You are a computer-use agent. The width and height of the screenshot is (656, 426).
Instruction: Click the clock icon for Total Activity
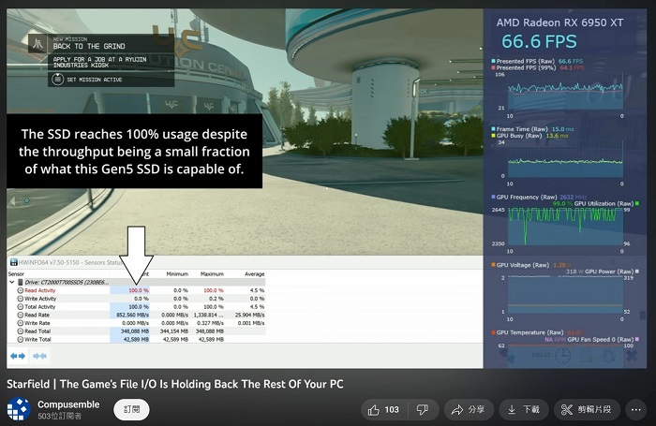point(20,306)
